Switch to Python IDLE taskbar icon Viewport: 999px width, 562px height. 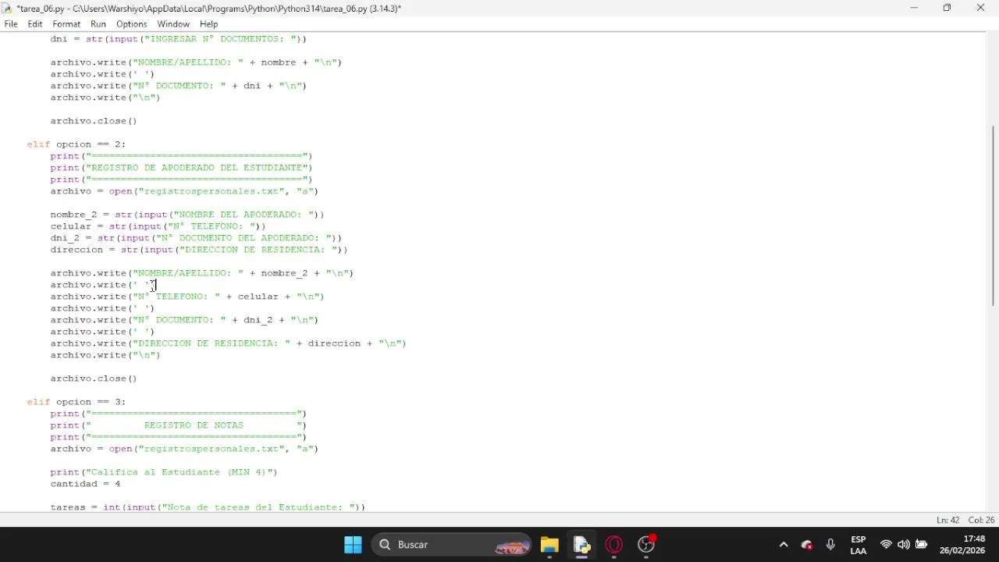[x=581, y=545]
